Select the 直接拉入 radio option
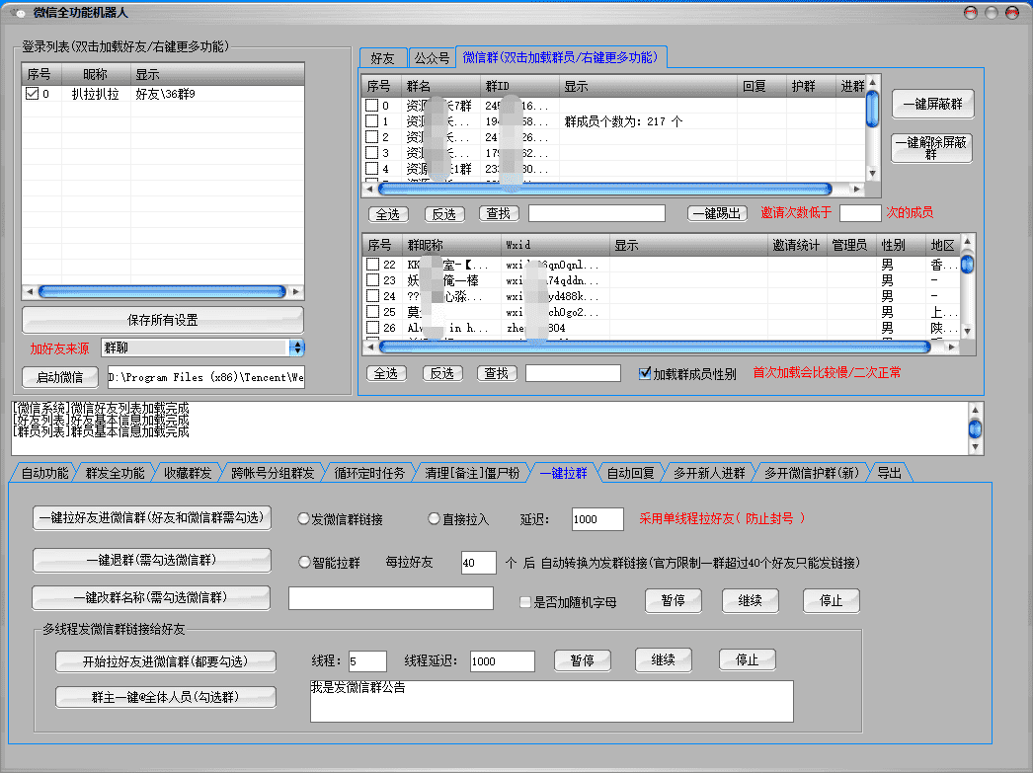Viewport: 1033px width, 773px height. pos(434,517)
